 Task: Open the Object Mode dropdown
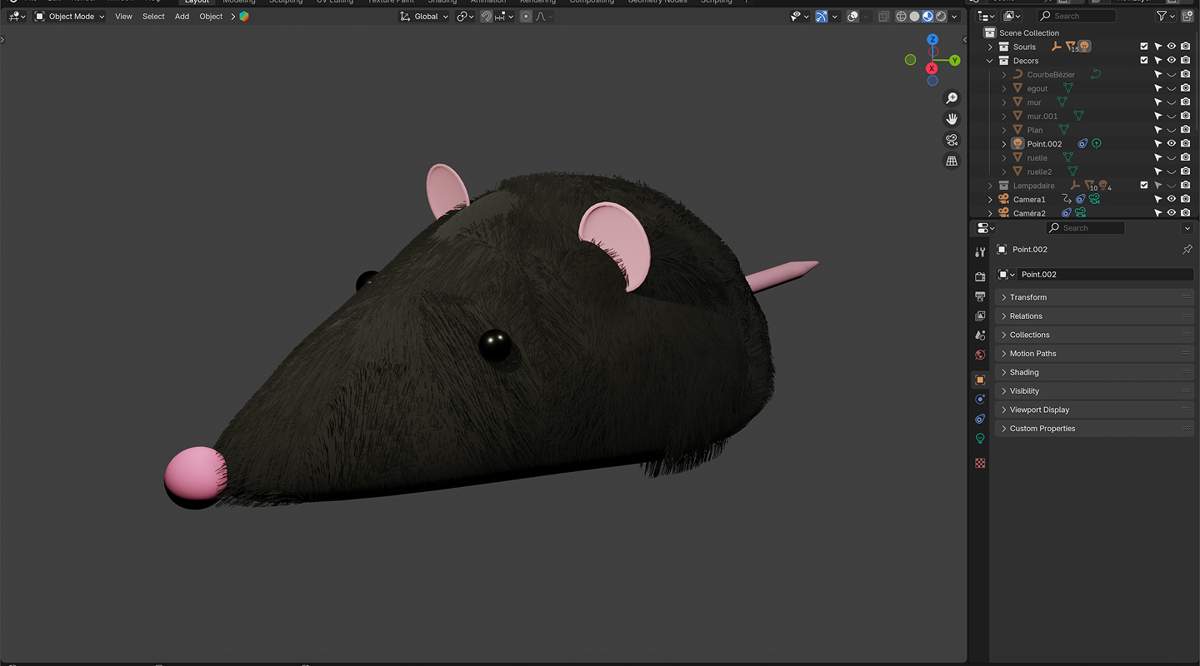[70, 17]
